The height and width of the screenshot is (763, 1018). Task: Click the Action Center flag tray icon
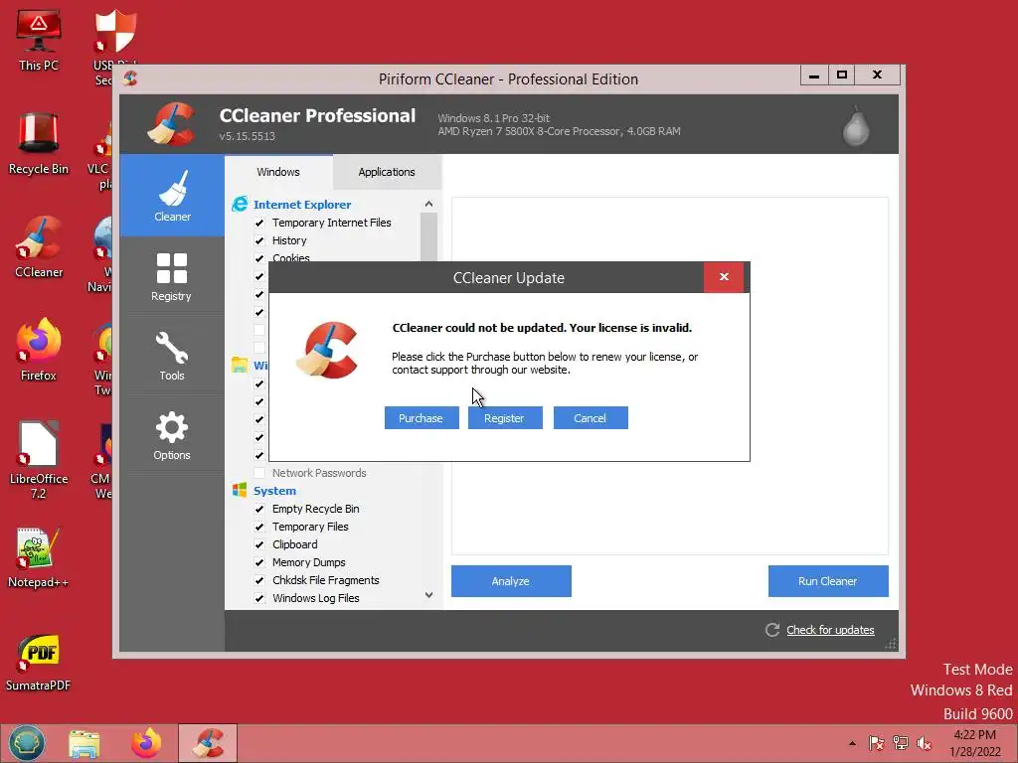tap(877, 743)
